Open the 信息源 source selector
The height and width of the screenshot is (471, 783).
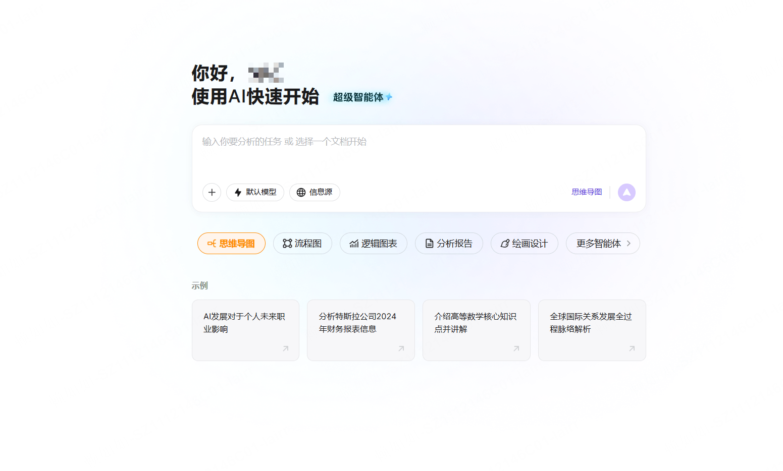(x=315, y=192)
